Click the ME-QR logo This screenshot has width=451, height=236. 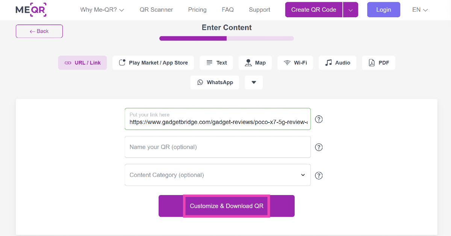coord(31,10)
